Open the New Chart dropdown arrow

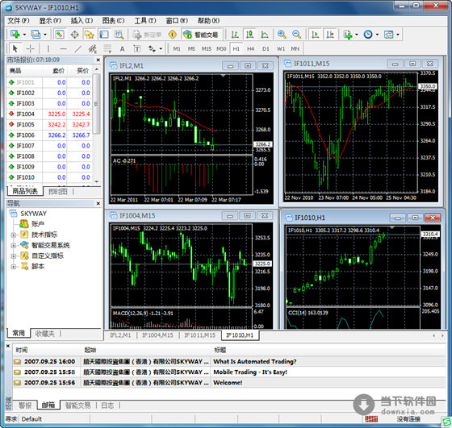[x=24, y=35]
